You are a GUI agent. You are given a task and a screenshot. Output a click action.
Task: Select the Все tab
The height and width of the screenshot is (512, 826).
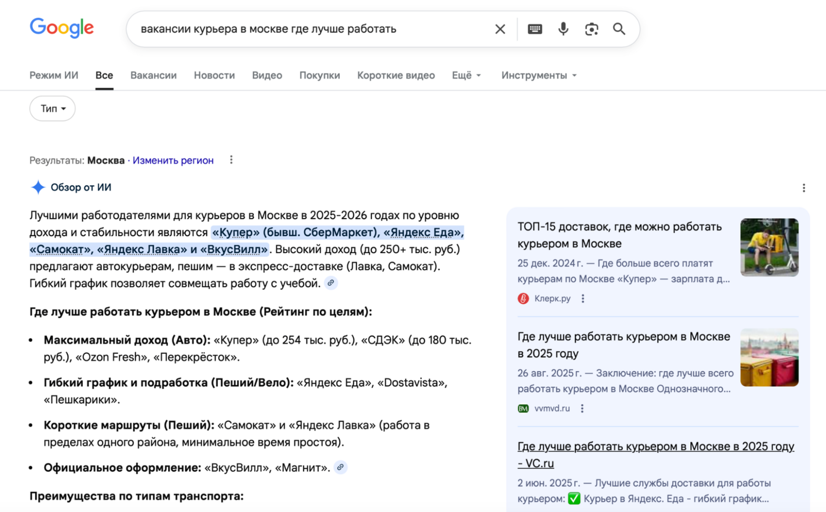[104, 75]
